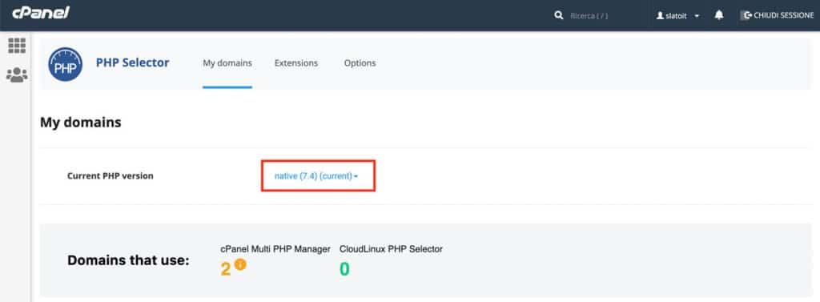Click the PHP Selector logo icon
The width and height of the screenshot is (820, 302).
[66, 64]
